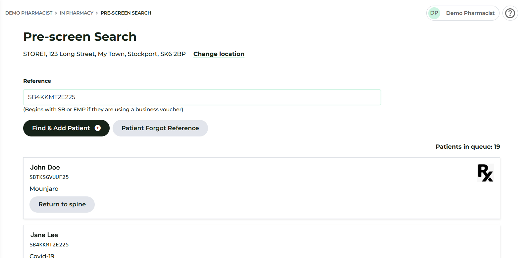Click the Mounjaro treatment label
The image size is (524, 258).
coord(44,189)
